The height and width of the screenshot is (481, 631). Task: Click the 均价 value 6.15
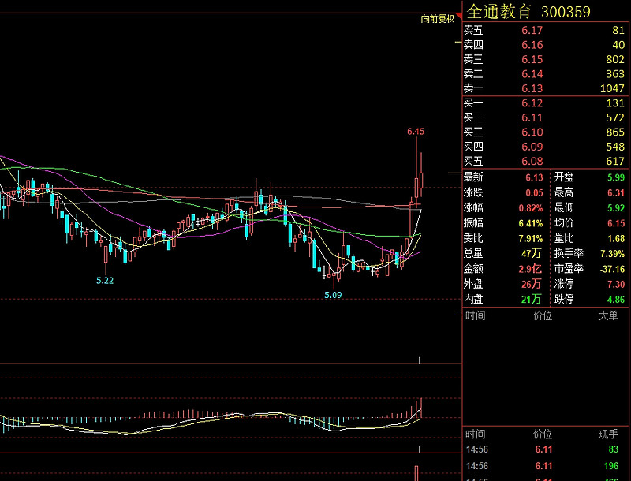point(616,223)
